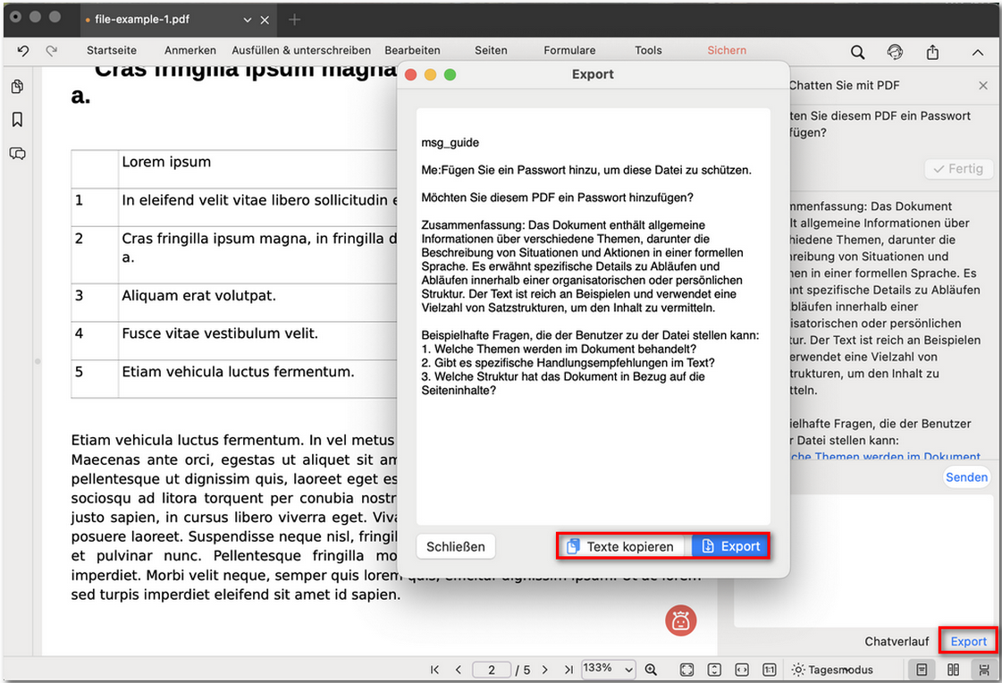Click the AI assistant icon in top toolbar
Viewport: 1002px width, 683px height.
click(895, 52)
